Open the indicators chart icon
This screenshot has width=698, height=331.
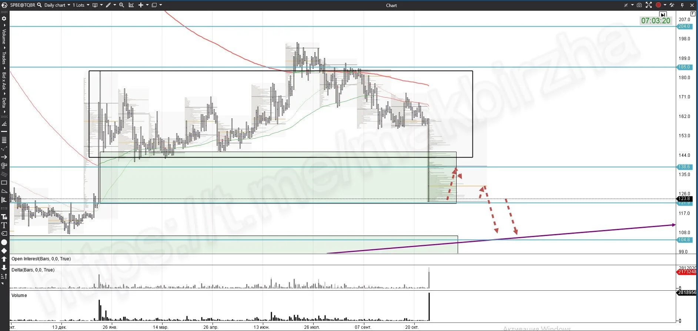pos(131,5)
